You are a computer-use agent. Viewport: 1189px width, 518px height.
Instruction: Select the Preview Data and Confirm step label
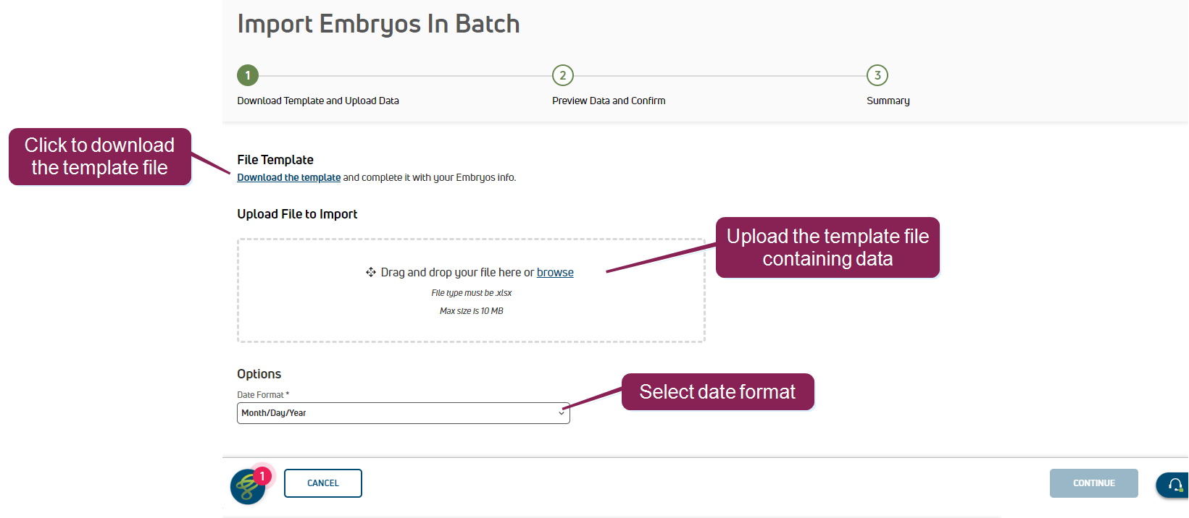(609, 101)
